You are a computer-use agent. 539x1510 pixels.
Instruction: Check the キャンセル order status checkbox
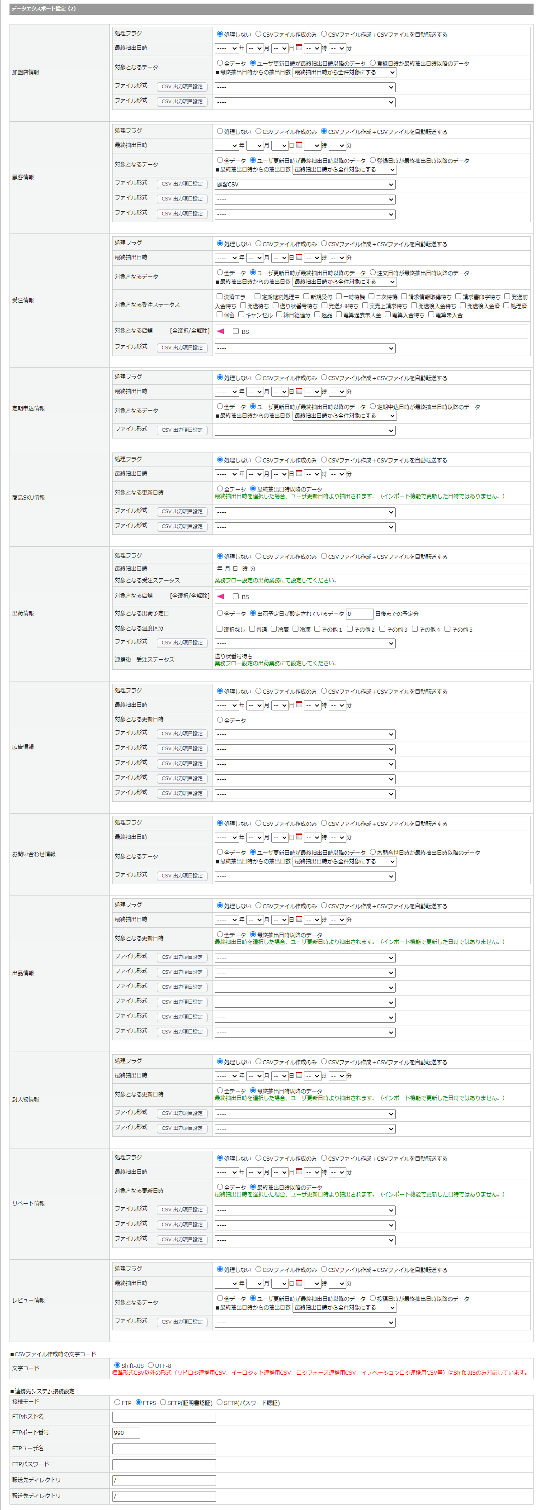[x=241, y=314]
